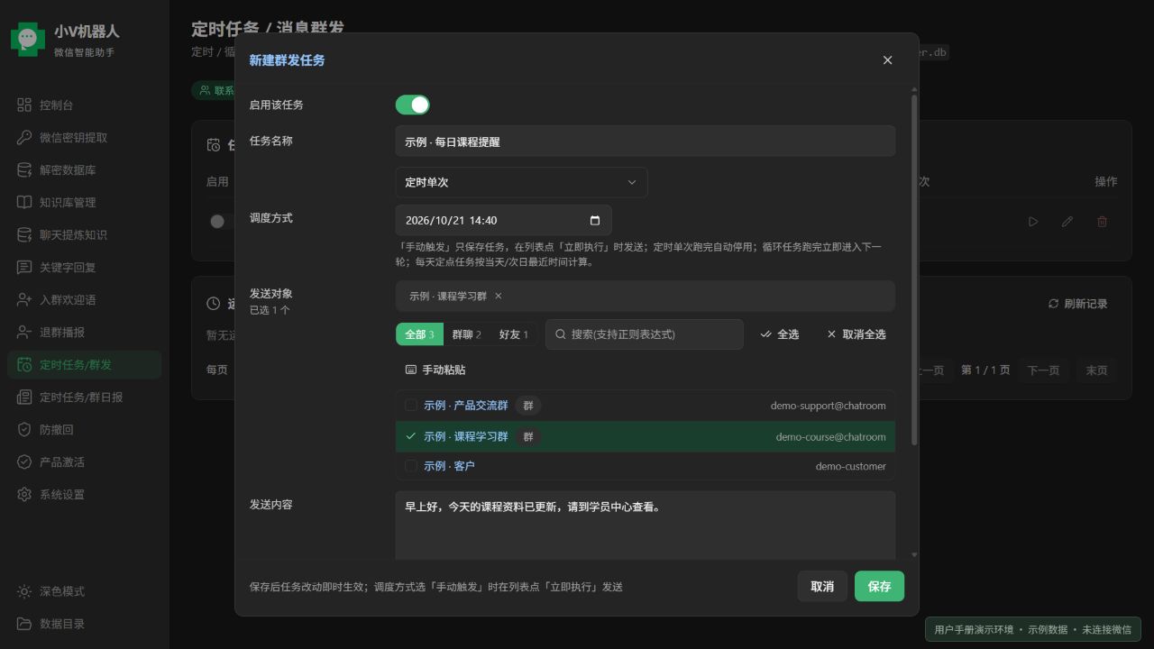Open 知识库管理 in the sidebar
Image resolution: width=1154 pixels, height=649 pixels.
(84, 203)
